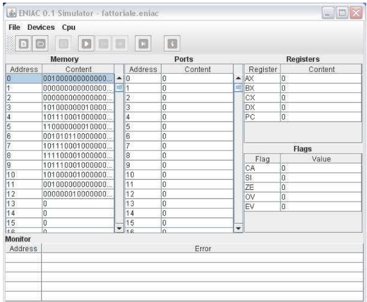Click the disabled list icon in toolbar
Viewport: 367px width, 302px height.
point(64,43)
